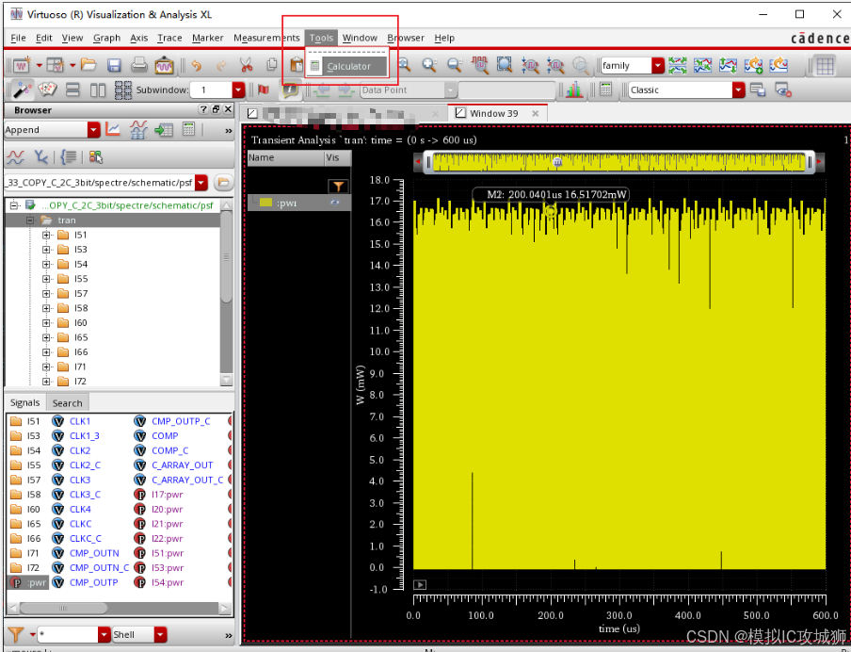The image size is (851, 652).
Task: Switch to the Search tab
Action: coord(68,402)
